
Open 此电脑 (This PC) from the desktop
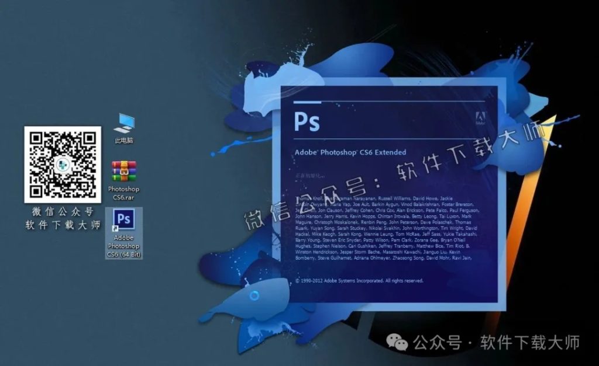[125, 126]
